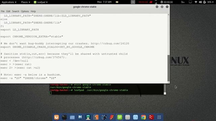This screenshot has height=121, width=216.
Task: Launch Burp Suite from the dock
Action: [96, 117]
